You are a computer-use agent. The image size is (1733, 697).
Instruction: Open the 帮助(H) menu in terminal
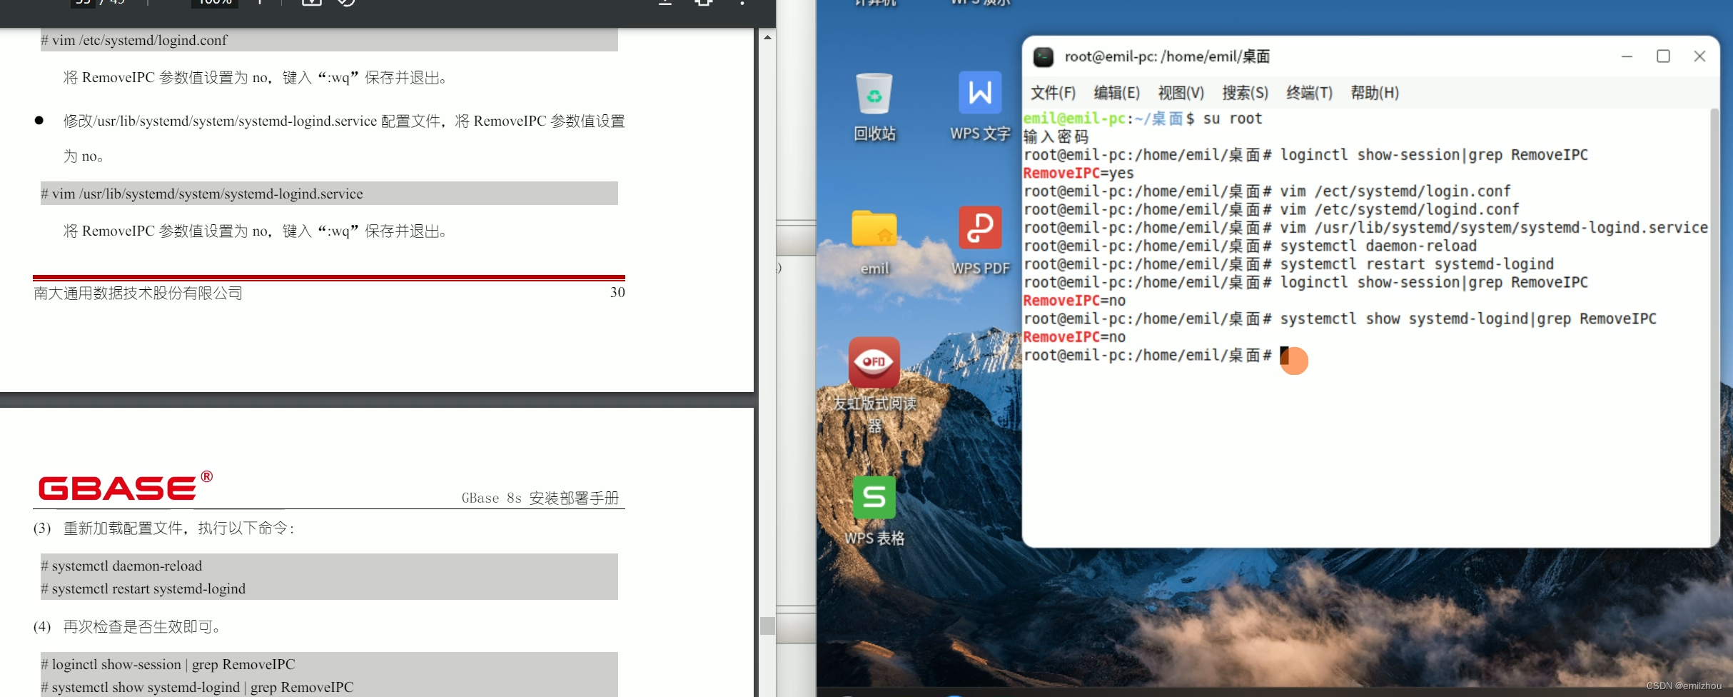pos(1375,93)
